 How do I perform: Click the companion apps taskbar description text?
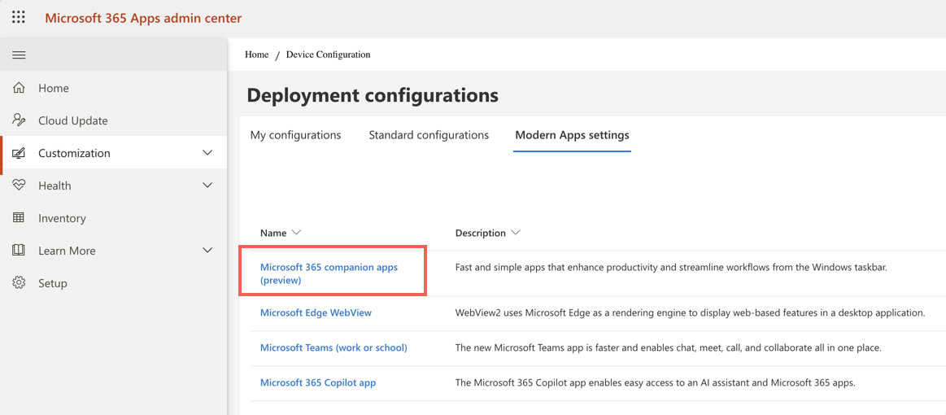671,267
